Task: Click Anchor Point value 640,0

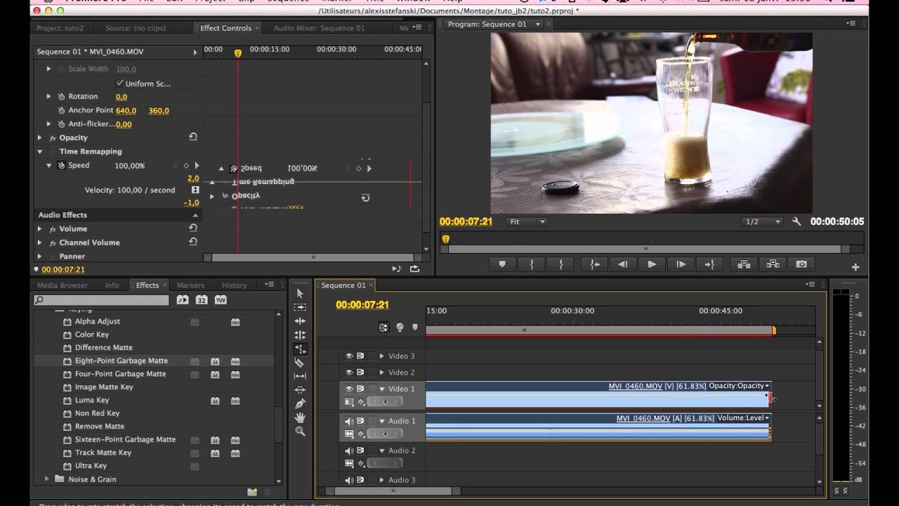Action: click(x=126, y=110)
